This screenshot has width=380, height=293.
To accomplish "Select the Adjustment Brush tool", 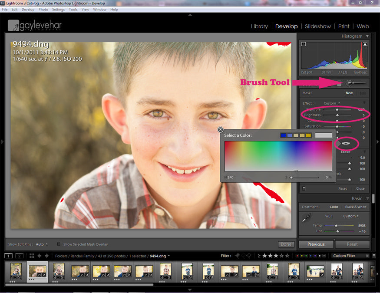I will [x=350, y=83].
